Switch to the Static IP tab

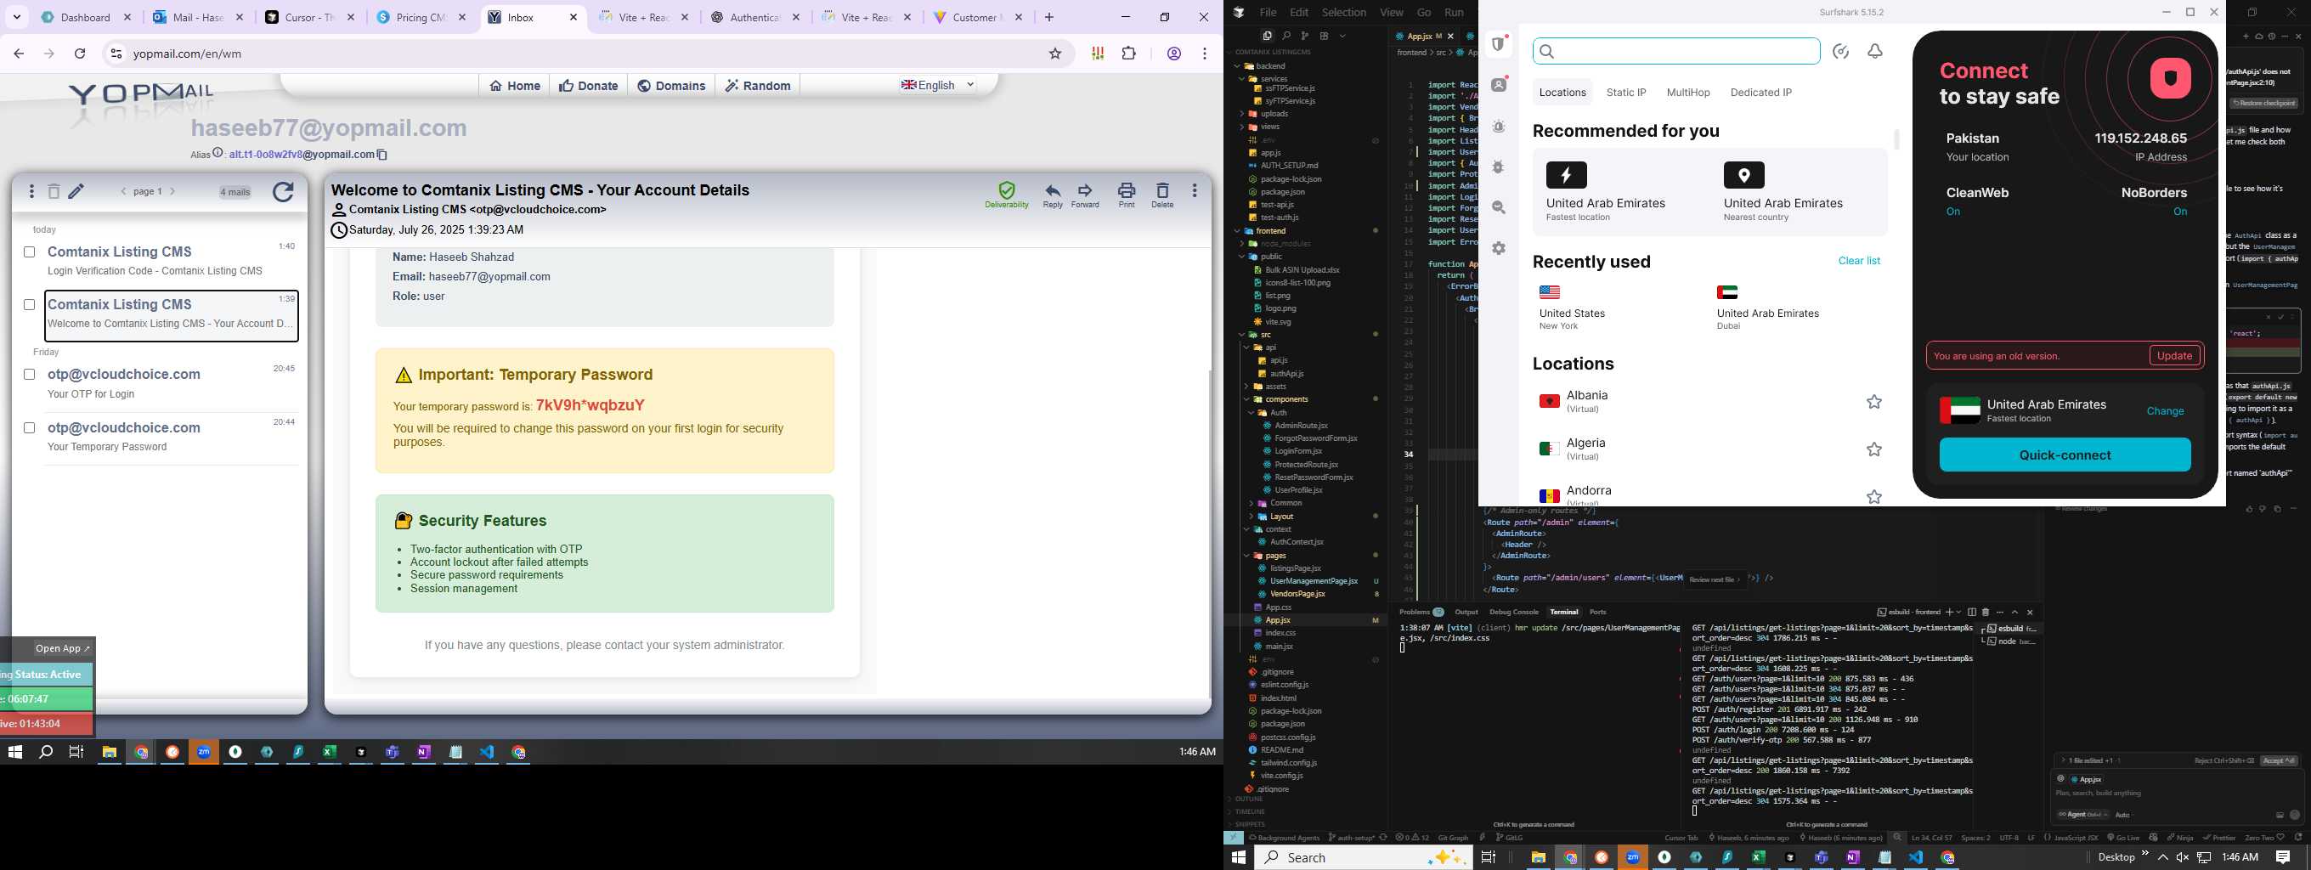pos(1625,93)
